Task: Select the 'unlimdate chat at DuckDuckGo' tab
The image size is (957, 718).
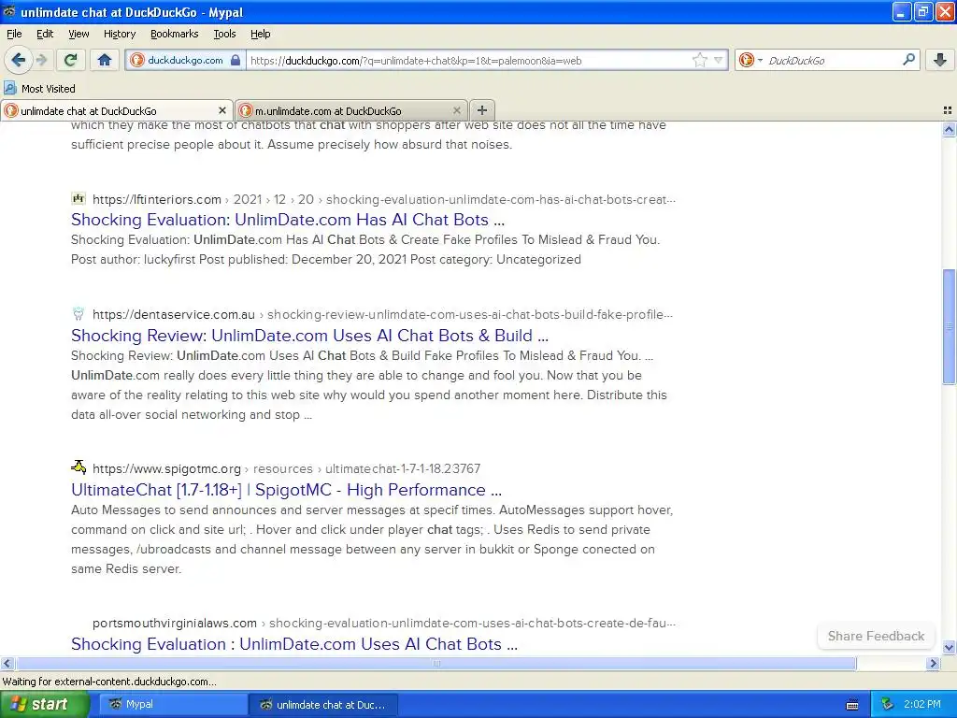Action: pyautogui.click(x=116, y=110)
